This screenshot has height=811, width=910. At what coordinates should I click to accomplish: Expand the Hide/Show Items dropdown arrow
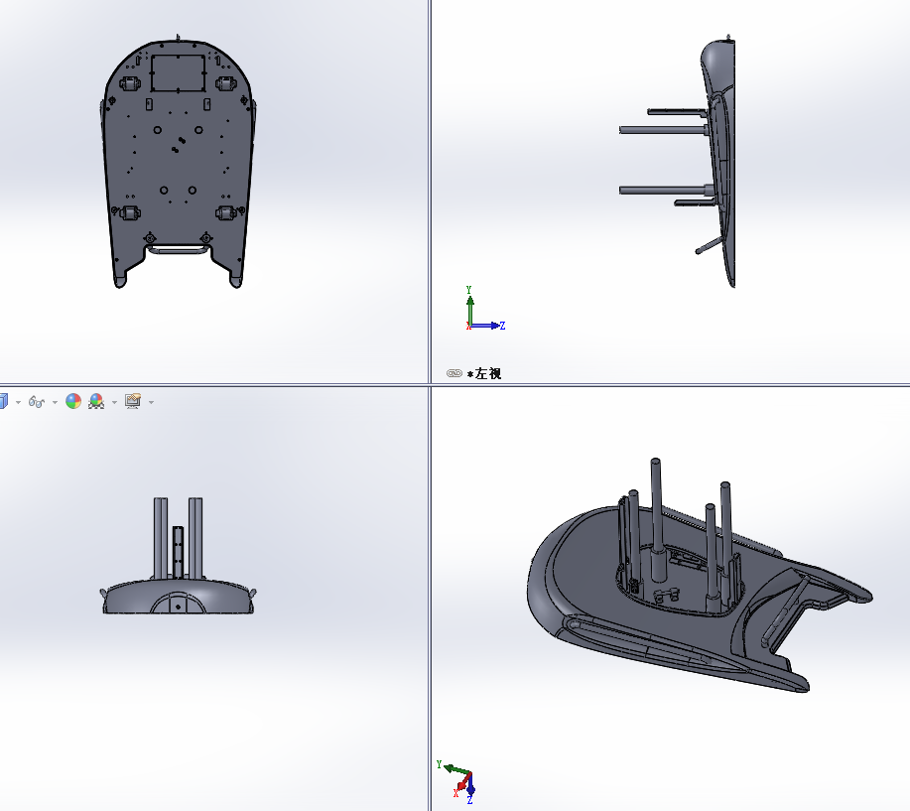55,402
